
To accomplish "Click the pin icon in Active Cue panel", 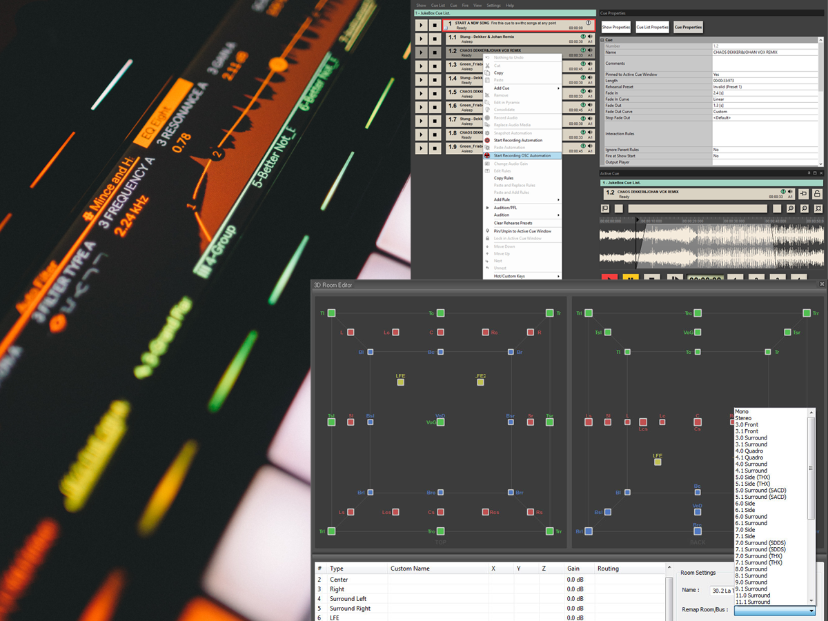I will (x=804, y=194).
